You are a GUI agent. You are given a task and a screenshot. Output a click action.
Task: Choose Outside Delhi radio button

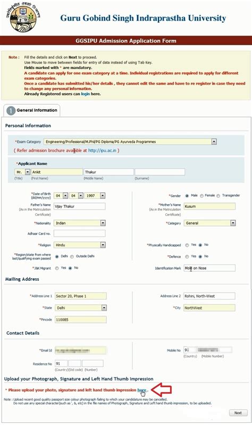72,256
